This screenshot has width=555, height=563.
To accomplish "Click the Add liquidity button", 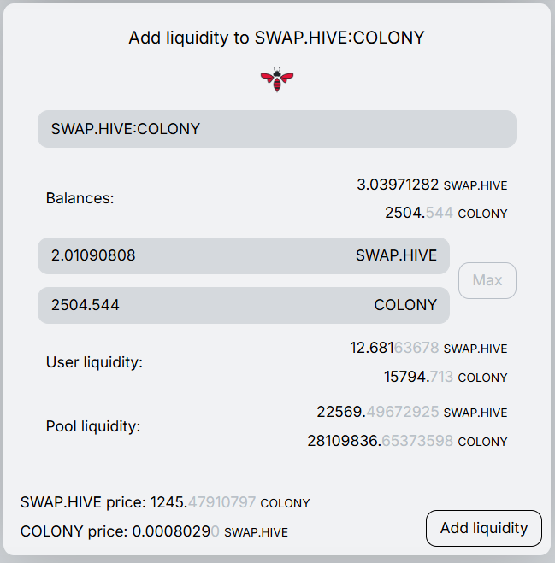I will pyautogui.click(x=483, y=528).
